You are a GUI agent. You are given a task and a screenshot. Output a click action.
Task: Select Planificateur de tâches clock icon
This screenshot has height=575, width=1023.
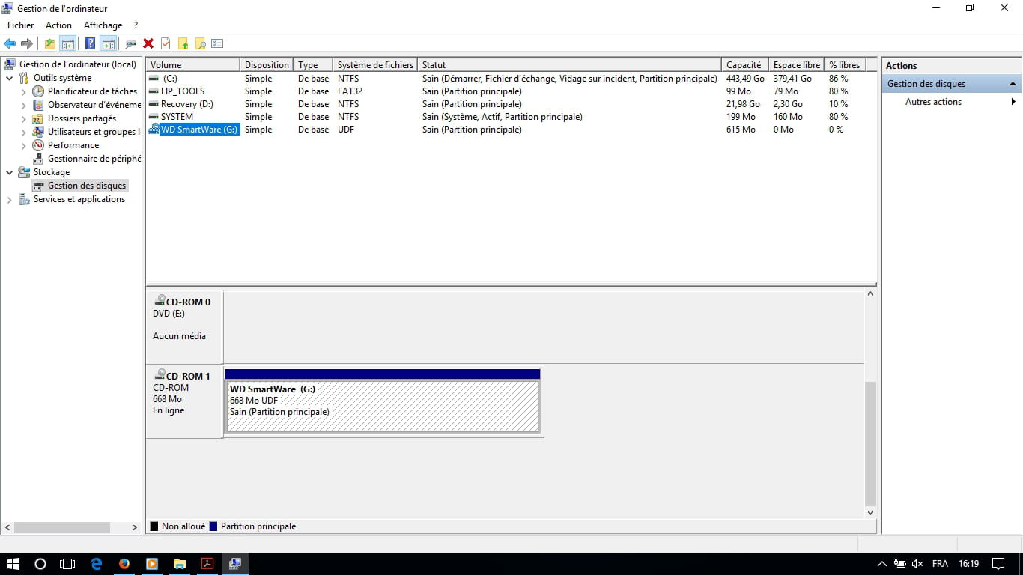click(38, 91)
